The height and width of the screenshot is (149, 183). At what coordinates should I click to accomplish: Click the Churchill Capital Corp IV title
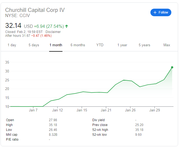tap(35, 10)
